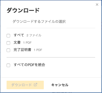Click the 完了証明書 label text

click(x=23, y=50)
